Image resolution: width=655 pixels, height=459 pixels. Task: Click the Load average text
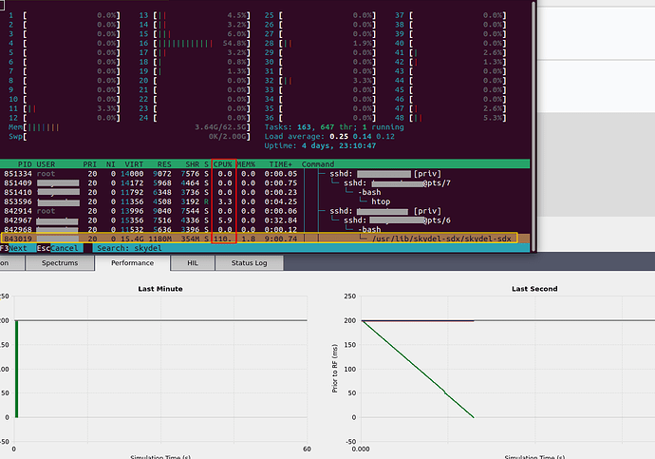point(329,137)
